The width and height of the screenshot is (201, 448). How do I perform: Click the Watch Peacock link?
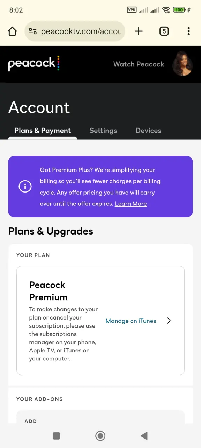tap(139, 64)
